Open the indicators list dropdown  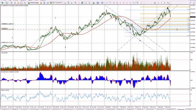95,3
